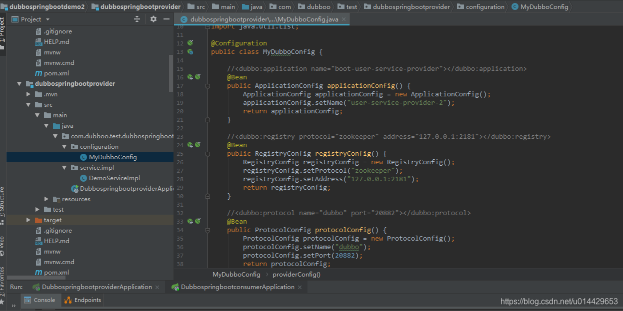Switch to the DubbospringbootproviderApplication run tab
The width and height of the screenshot is (623, 311).
[97, 287]
